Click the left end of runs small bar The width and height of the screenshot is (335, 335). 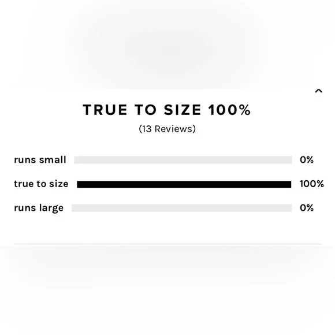click(77, 160)
